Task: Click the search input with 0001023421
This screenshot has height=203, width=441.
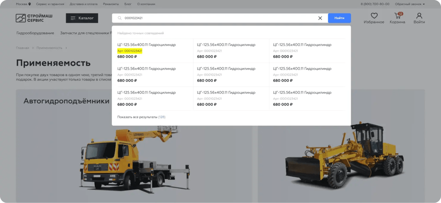Action: point(220,18)
